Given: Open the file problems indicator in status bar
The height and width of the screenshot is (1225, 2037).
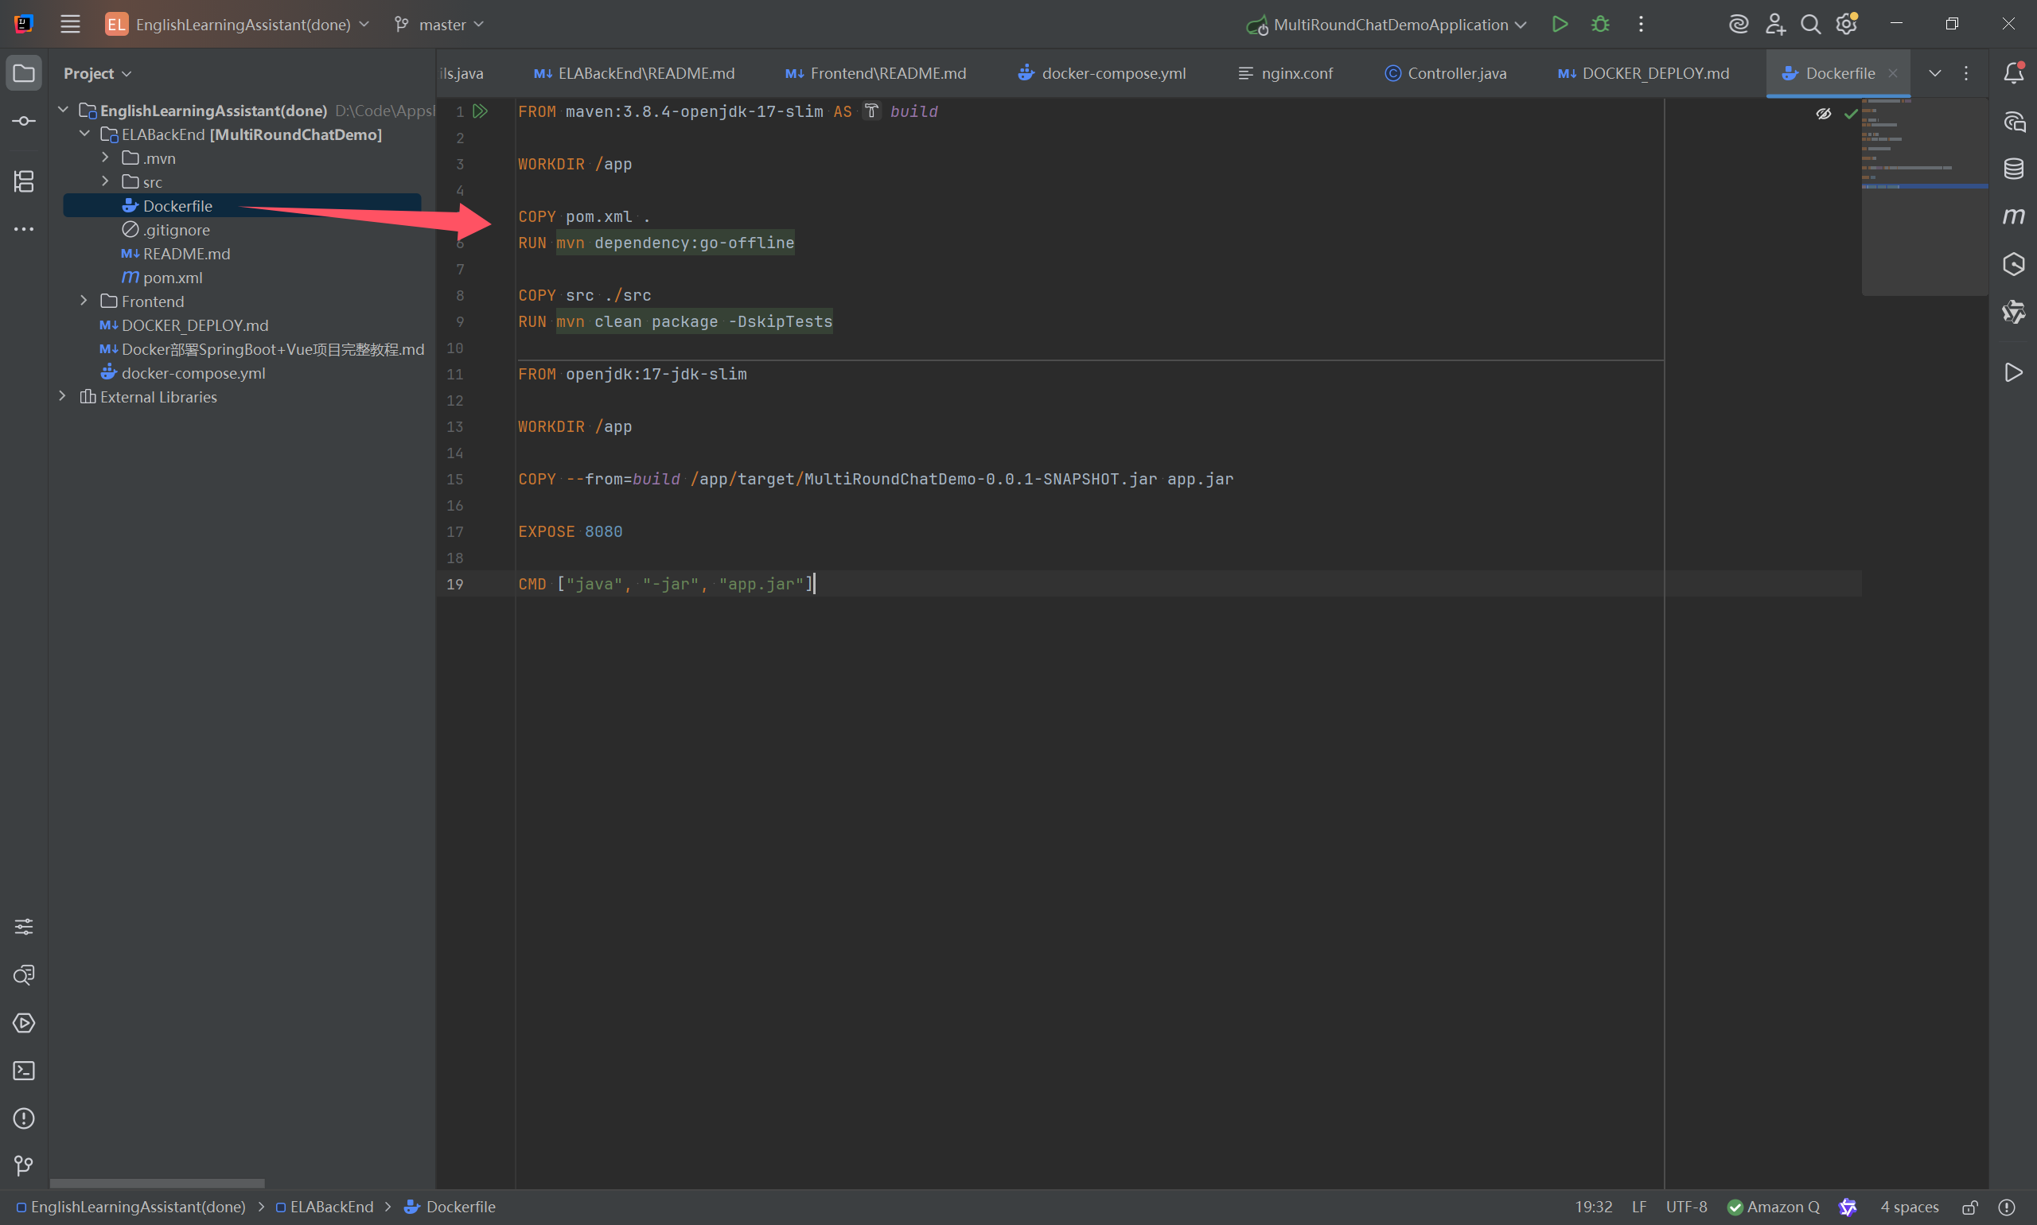Looking at the screenshot, I should point(2008,1207).
